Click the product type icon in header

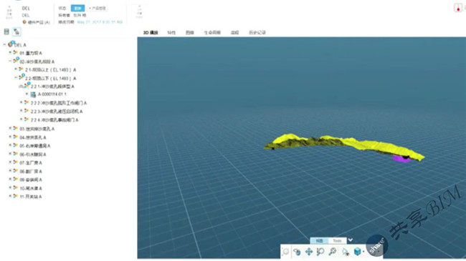coord(24,22)
